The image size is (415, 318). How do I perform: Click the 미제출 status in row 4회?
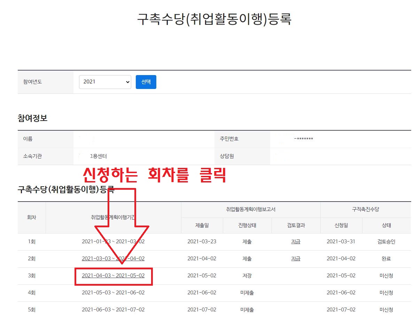pyautogui.click(x=247, y=293)
